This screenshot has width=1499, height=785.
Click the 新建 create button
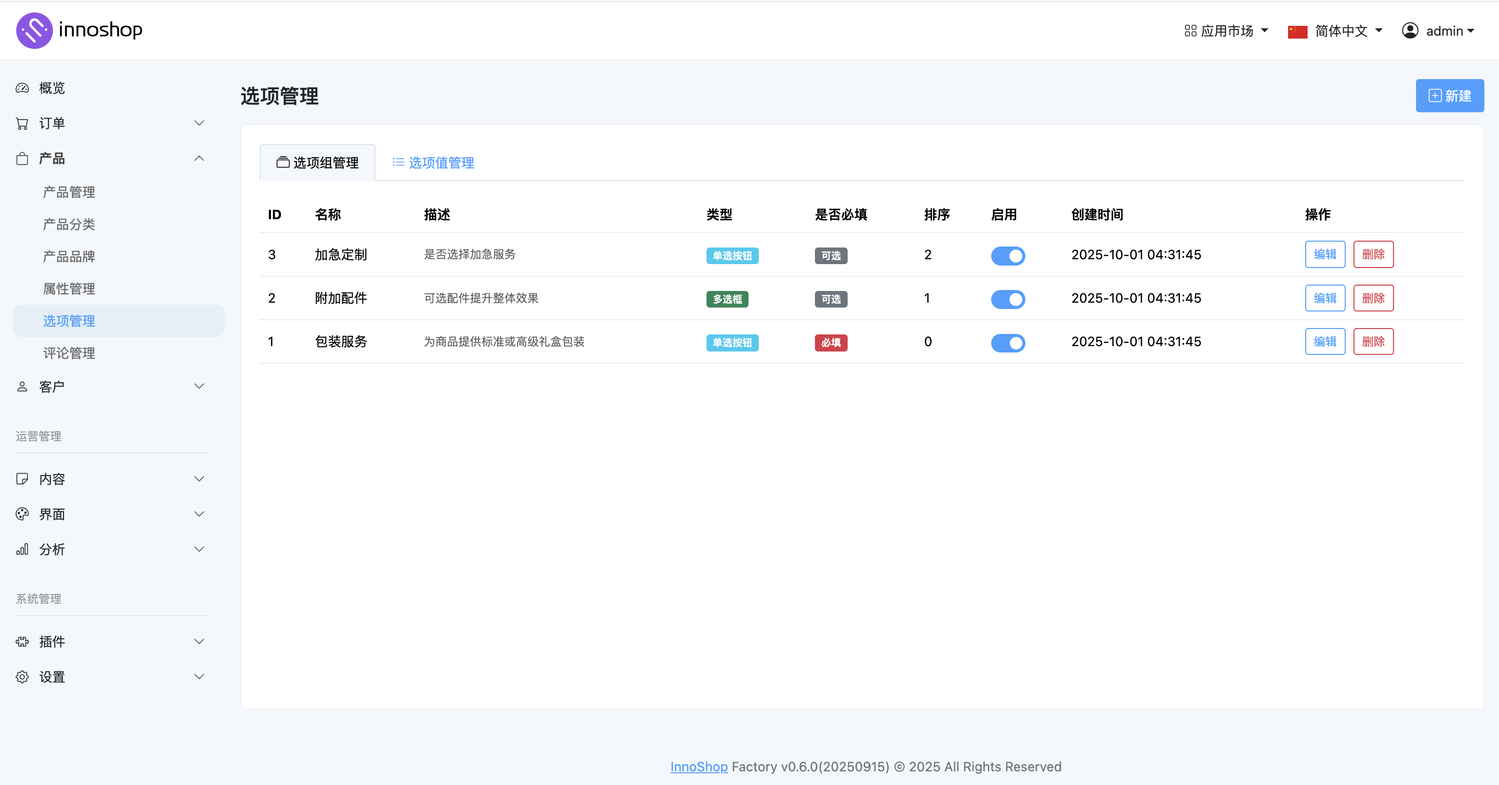1450,95
